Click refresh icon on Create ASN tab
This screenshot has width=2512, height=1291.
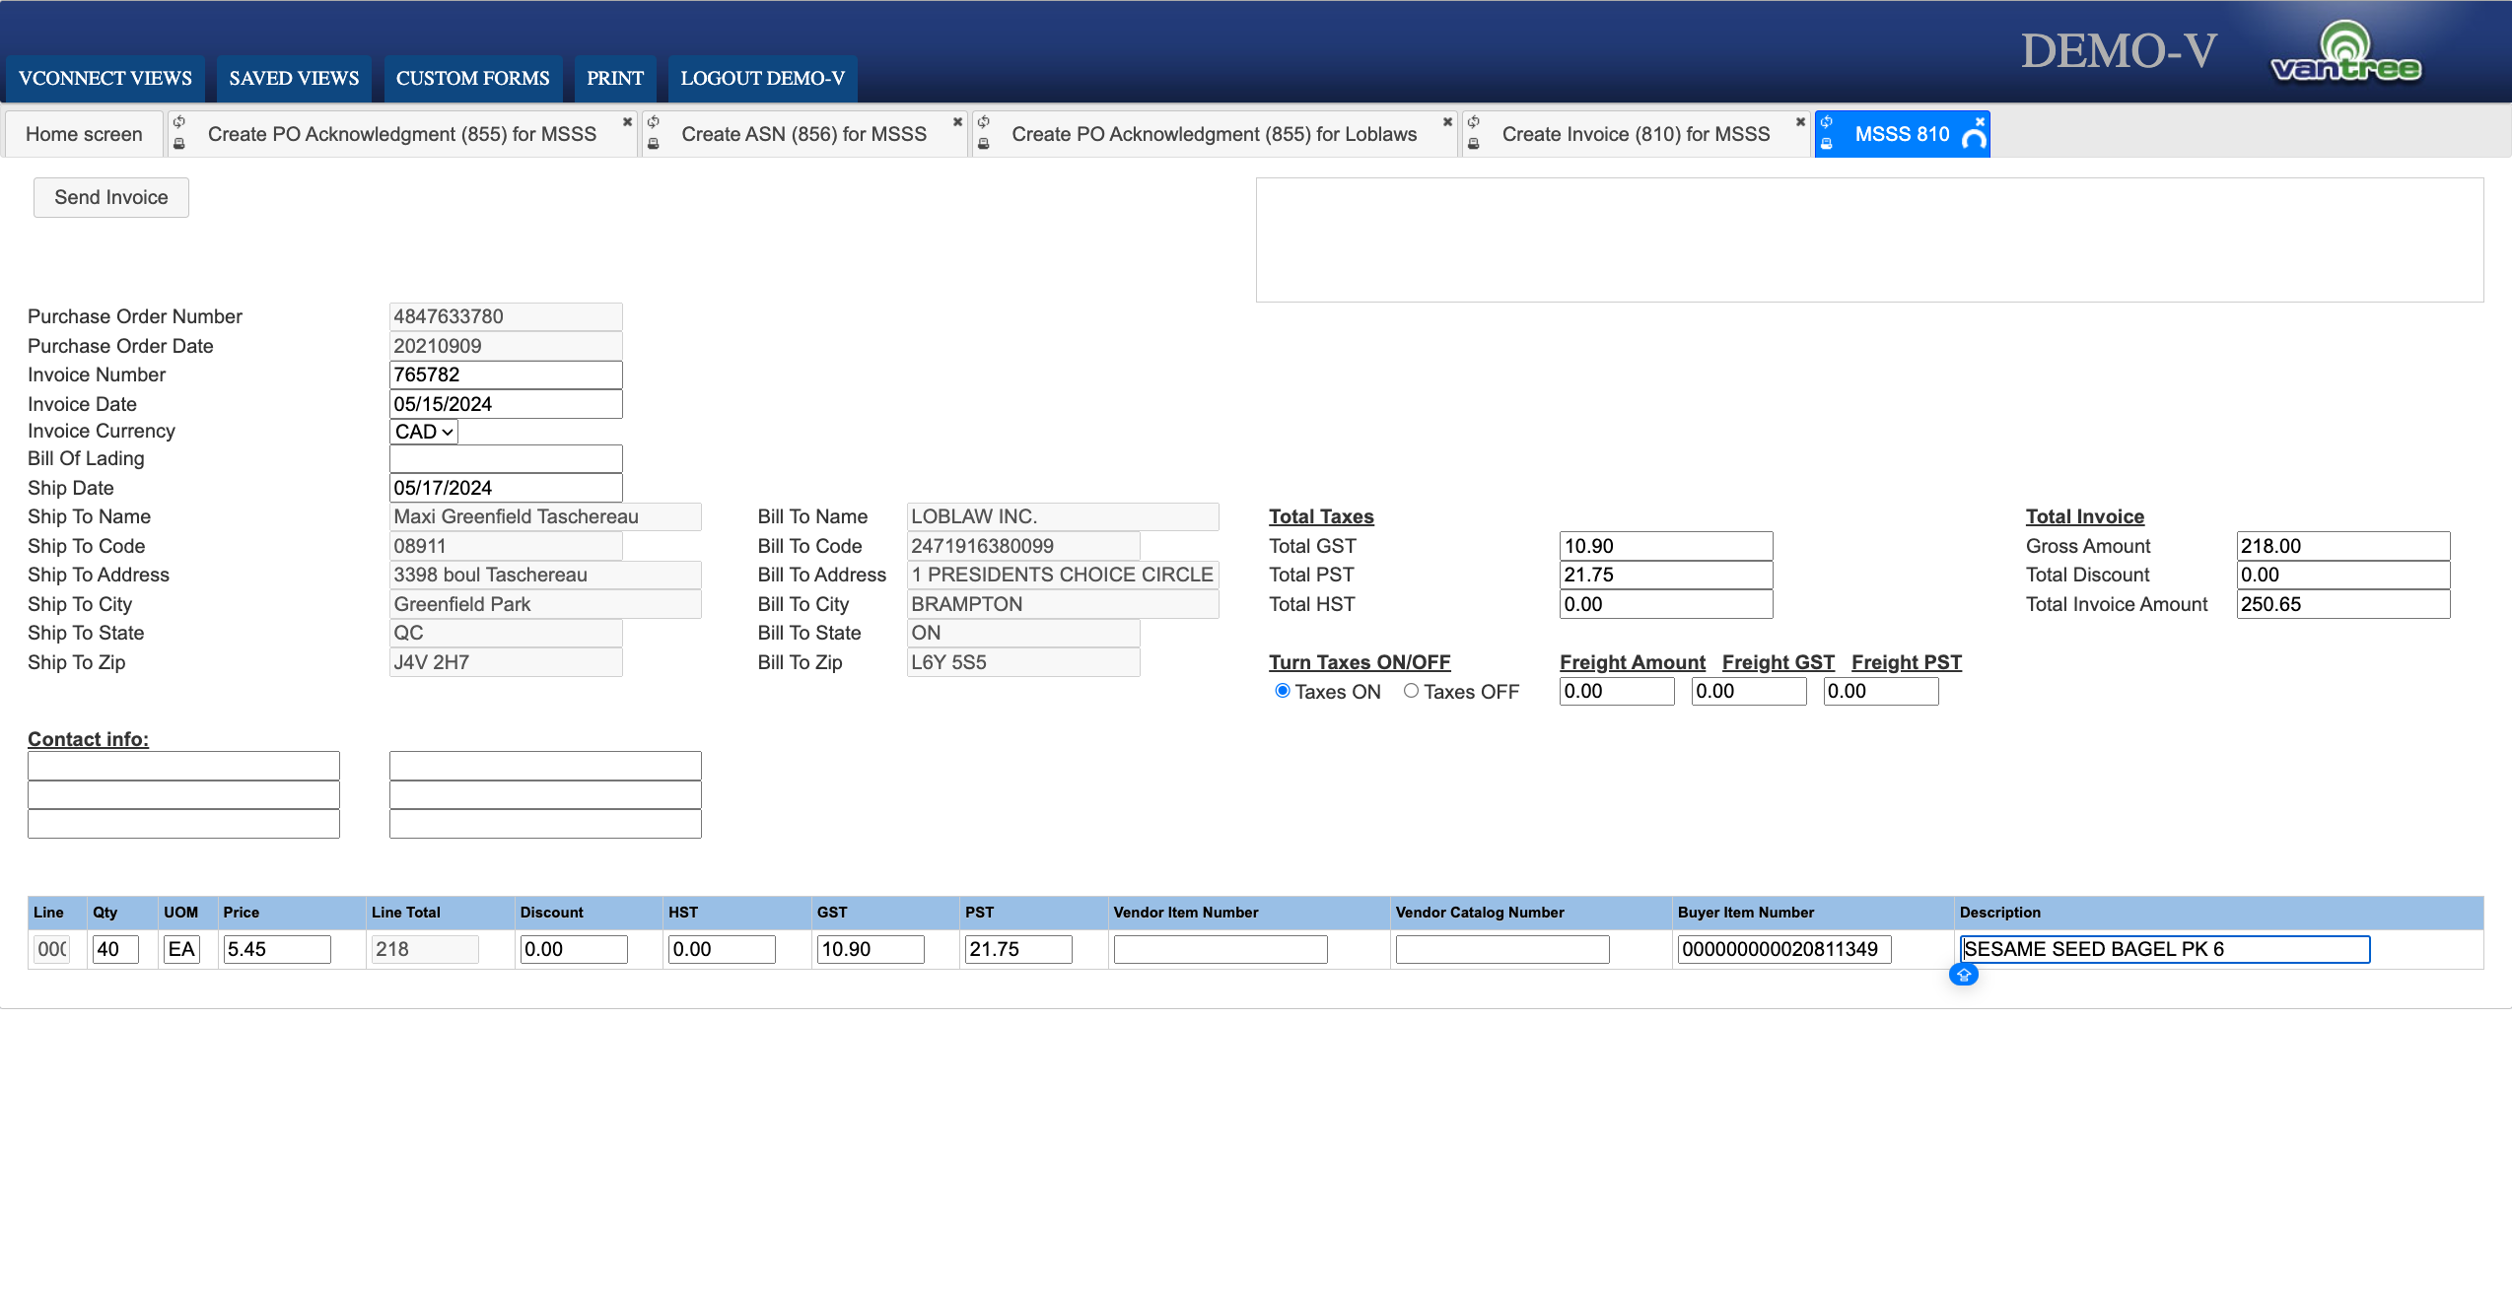[x=653, y=122]
